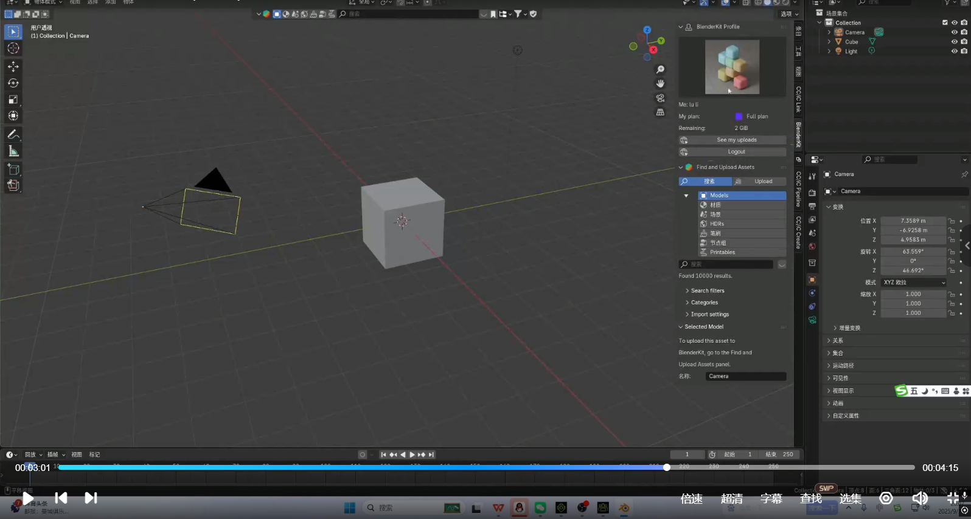Select the Scale tool
This screenshot has height=519, width=971.
point(13,99)
